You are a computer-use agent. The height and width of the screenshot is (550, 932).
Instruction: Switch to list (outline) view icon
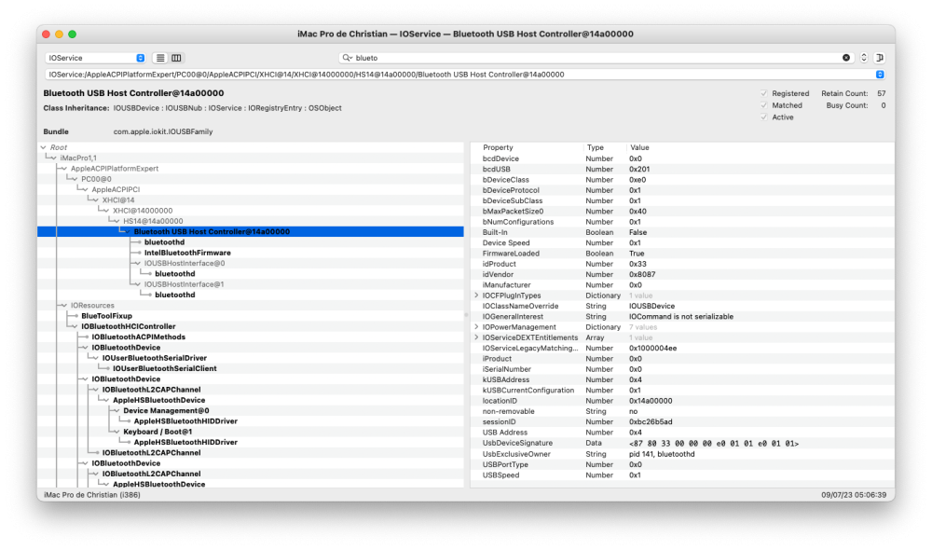[x=160, y=58]
